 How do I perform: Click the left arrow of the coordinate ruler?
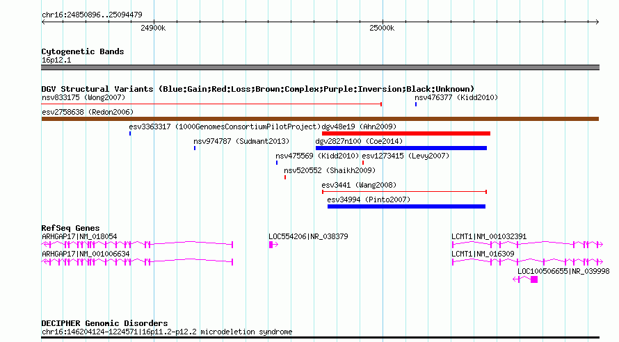click(x=43, y=22)
